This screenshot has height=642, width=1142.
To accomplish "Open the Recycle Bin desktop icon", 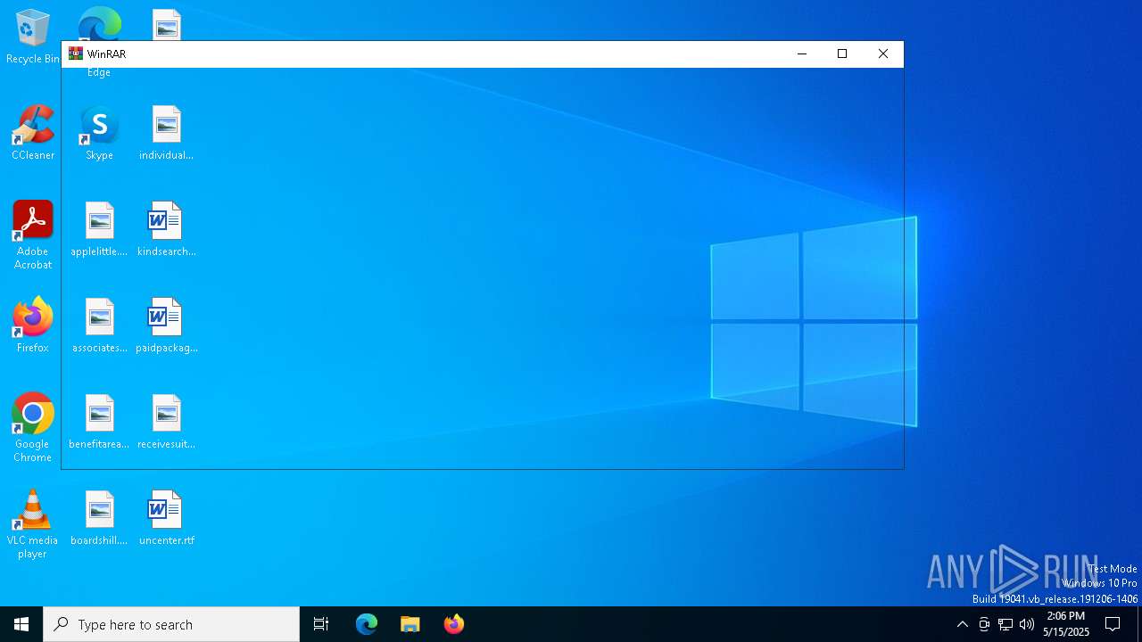I will [33, 37].
